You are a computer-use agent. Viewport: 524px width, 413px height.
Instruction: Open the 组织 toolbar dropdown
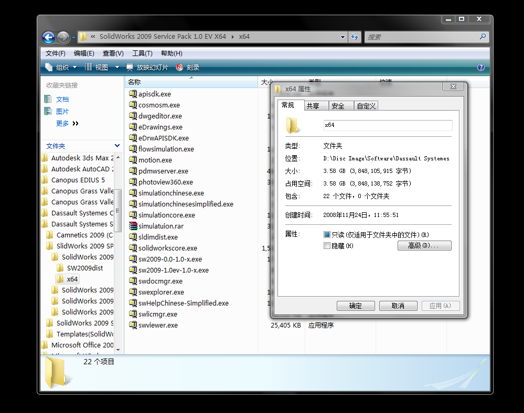[61, 68]
